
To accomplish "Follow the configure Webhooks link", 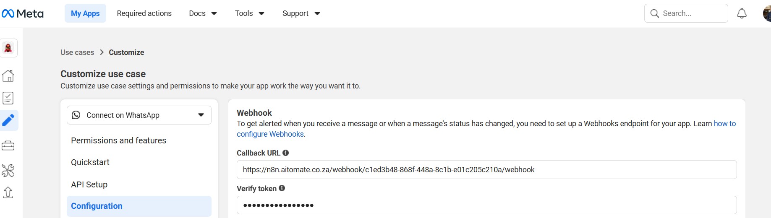I will point(270,134).
